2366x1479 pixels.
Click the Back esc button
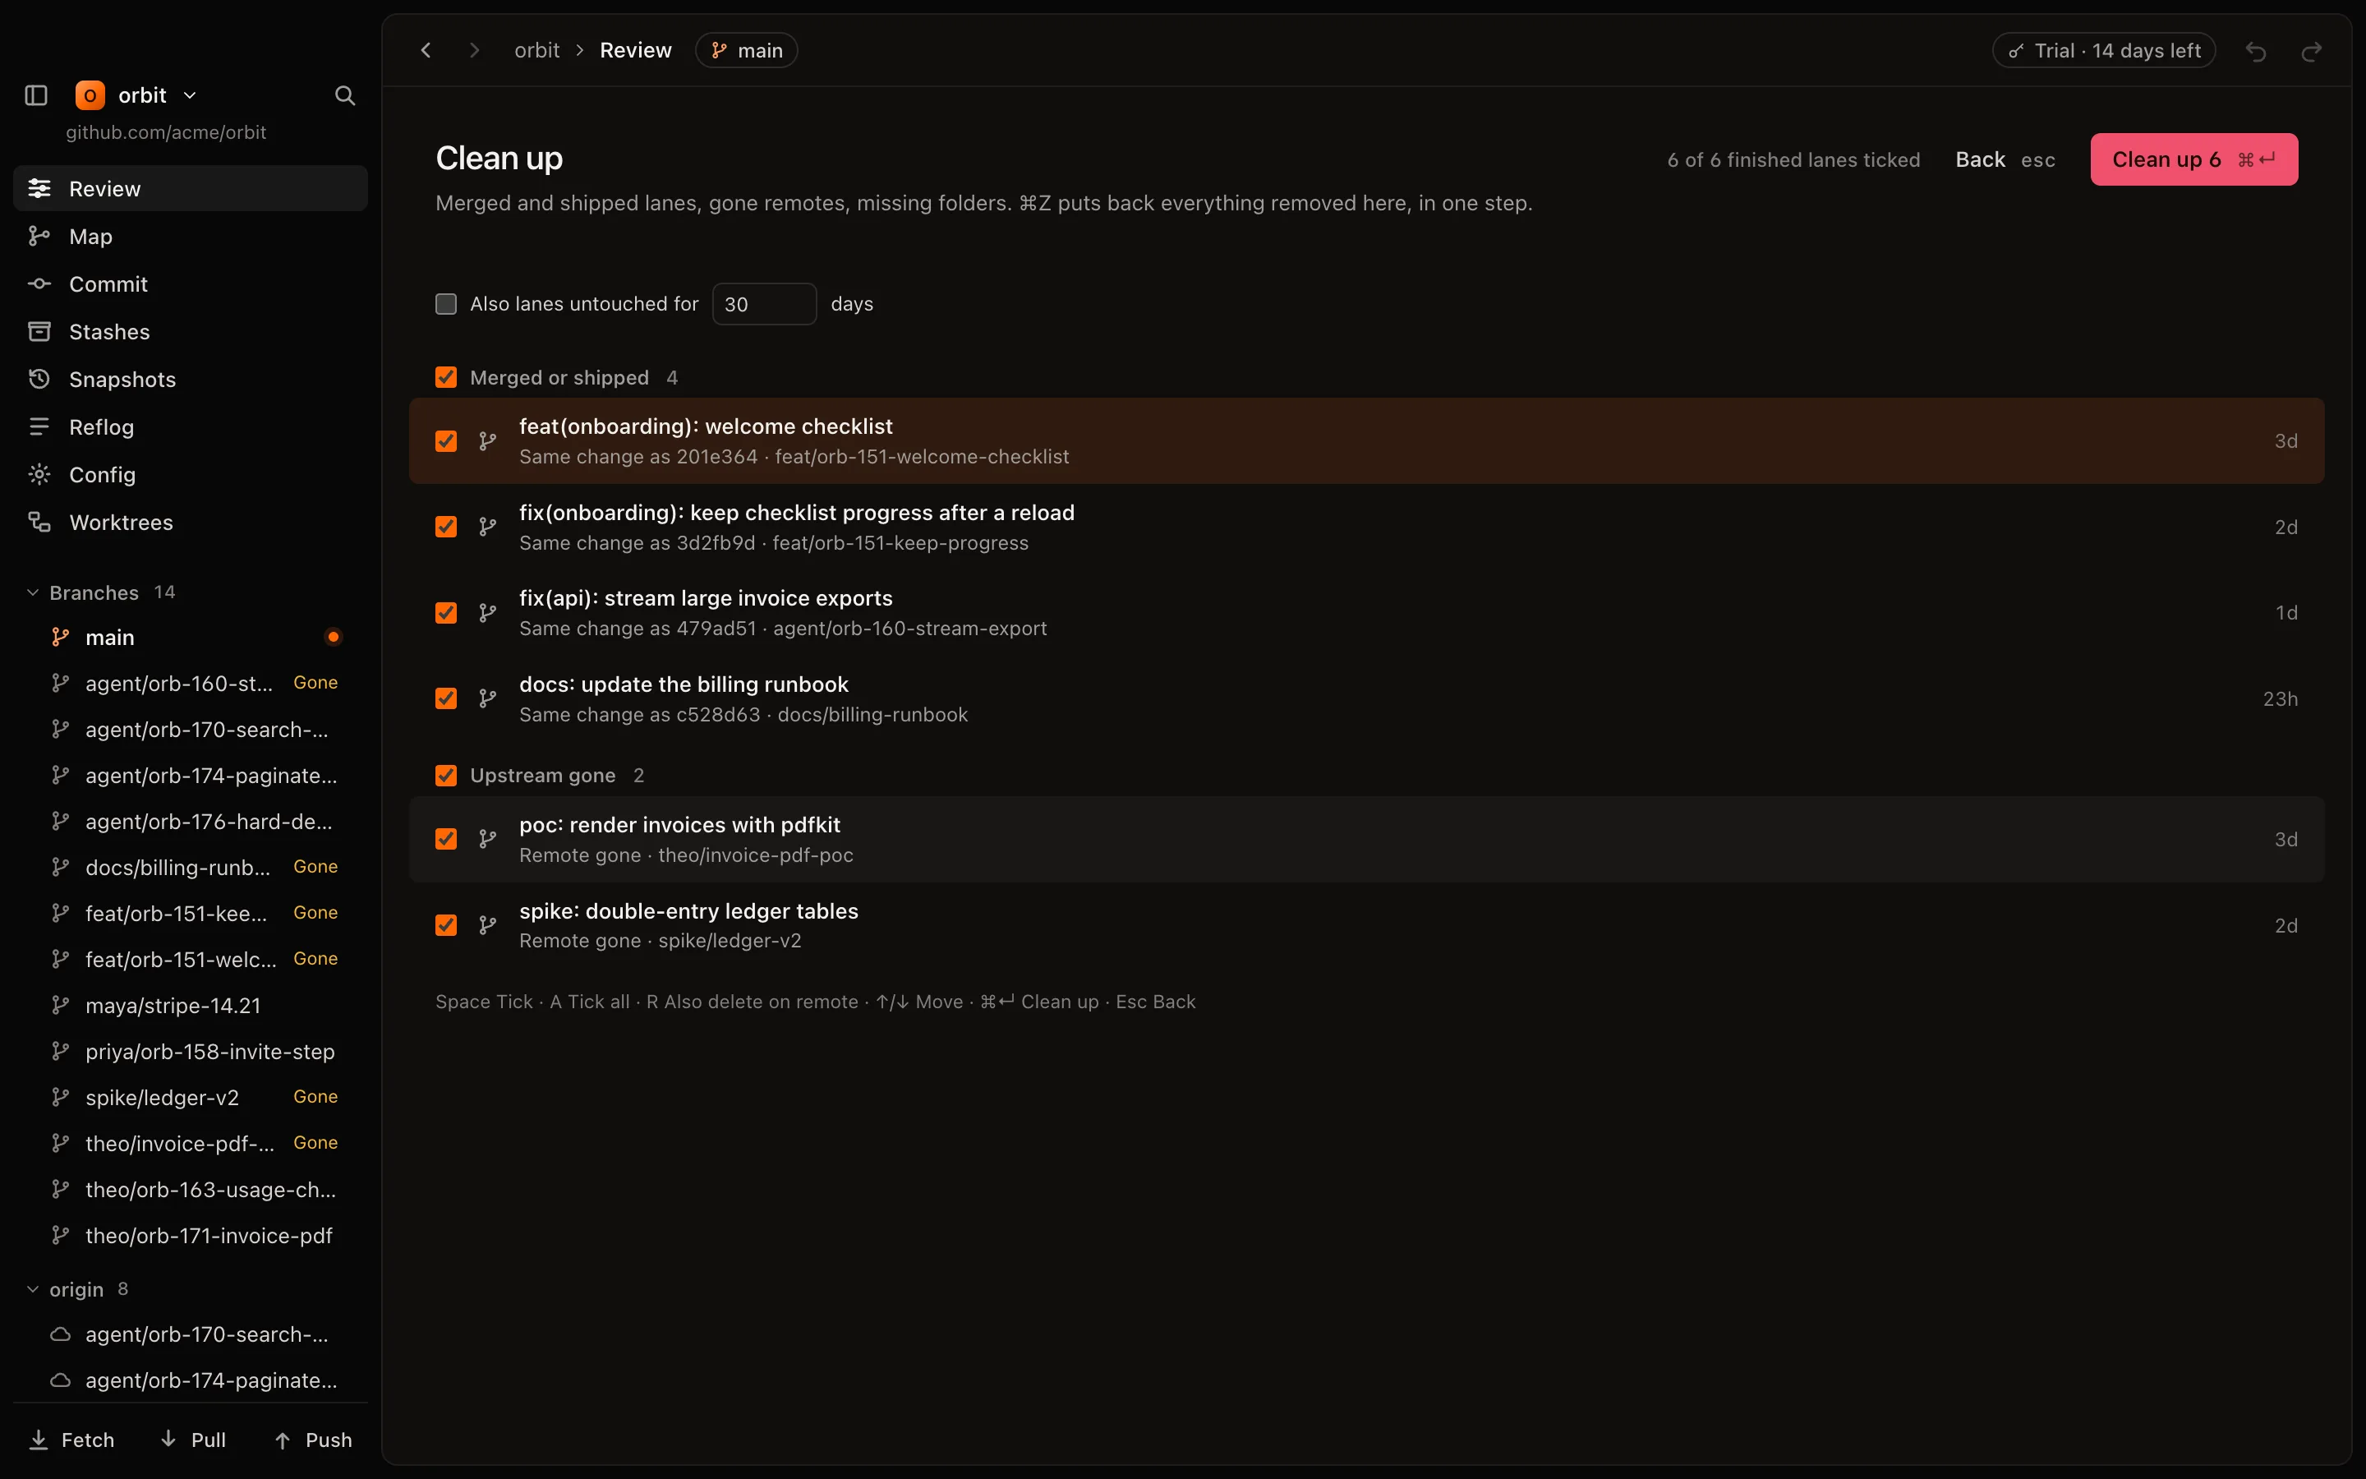2005,159
